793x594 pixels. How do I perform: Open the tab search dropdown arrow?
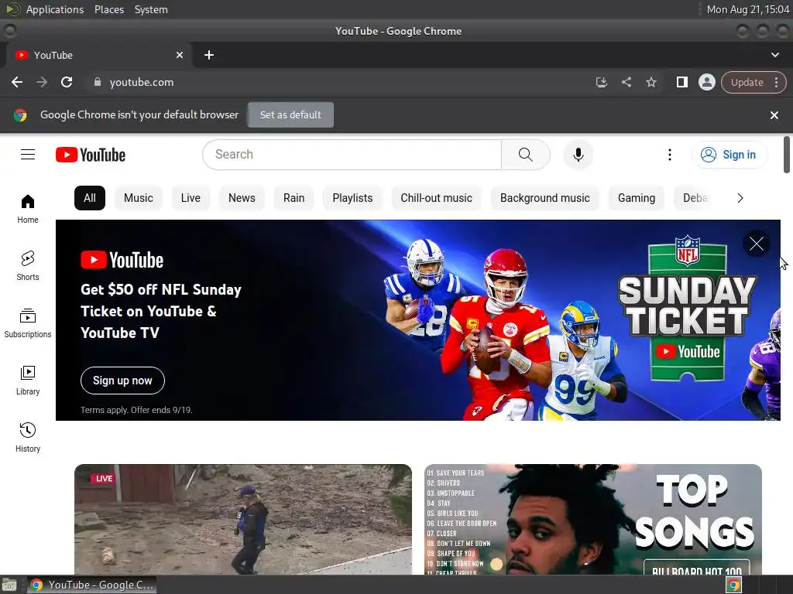pyautogui.click(x=774, y=55)
